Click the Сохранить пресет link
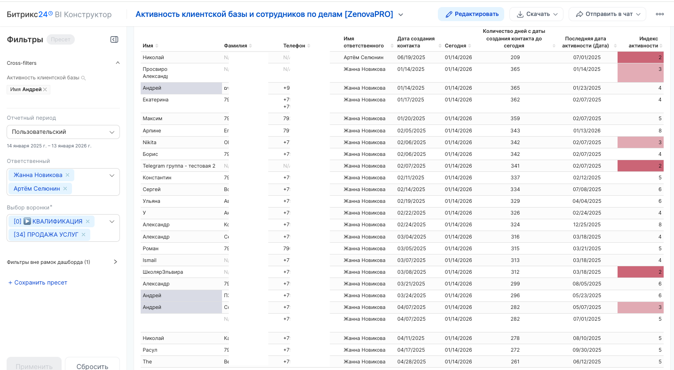Viewport: 674px width, 370px height. (x=38, y=283)
